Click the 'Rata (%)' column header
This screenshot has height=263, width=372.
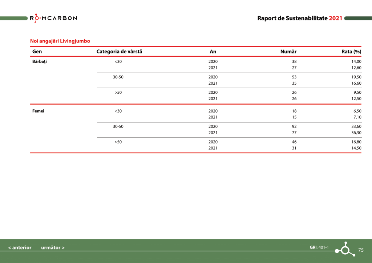point(351,52)
